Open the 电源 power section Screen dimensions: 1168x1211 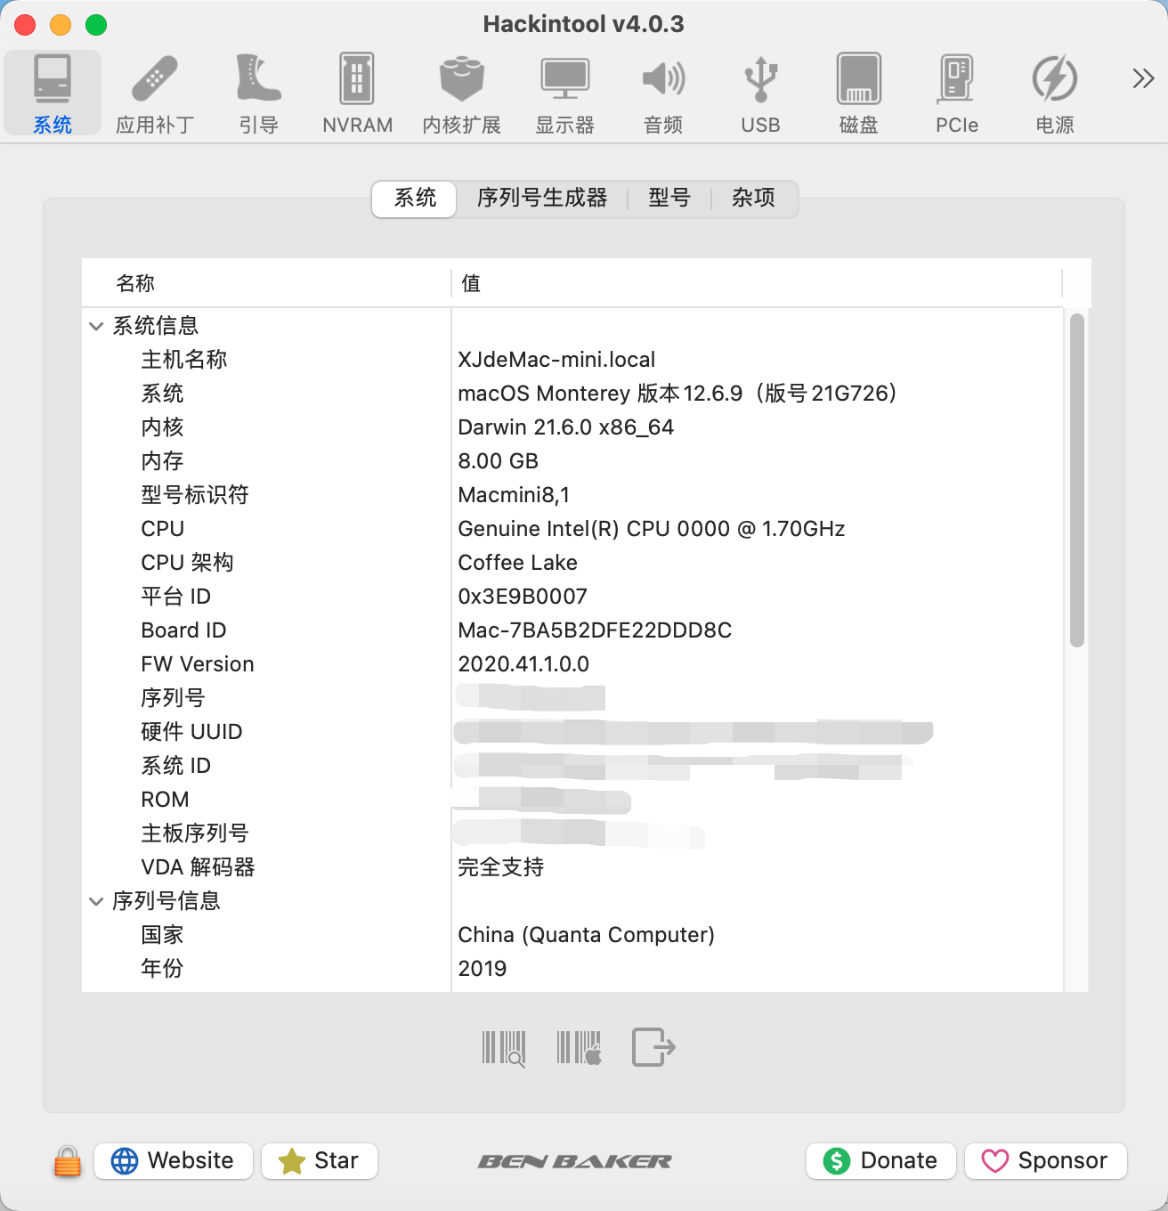tap(1055, 93)
